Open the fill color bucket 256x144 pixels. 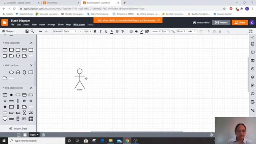pyautogui.click(x=136, y=31)
